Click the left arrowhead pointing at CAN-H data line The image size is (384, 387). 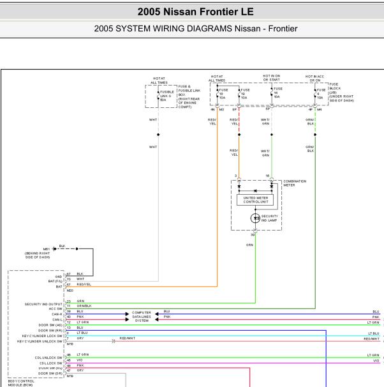click(127, 314)
